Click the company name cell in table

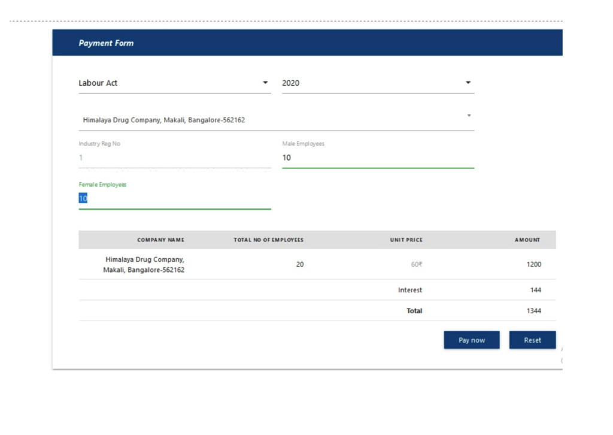coord(144,265)
